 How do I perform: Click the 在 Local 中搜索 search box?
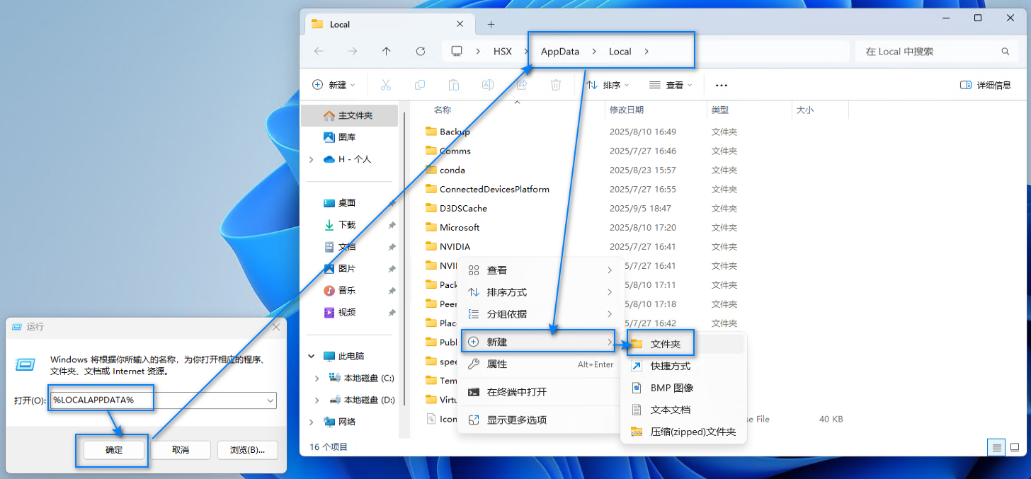coord(935,51)
